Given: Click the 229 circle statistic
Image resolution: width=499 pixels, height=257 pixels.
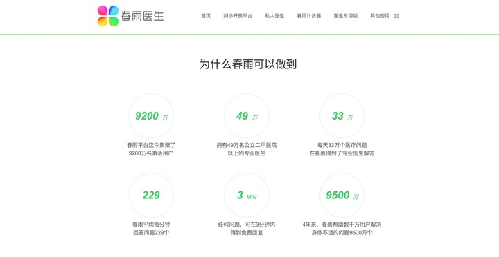Looking at the screenshot, I should (151, 195).
